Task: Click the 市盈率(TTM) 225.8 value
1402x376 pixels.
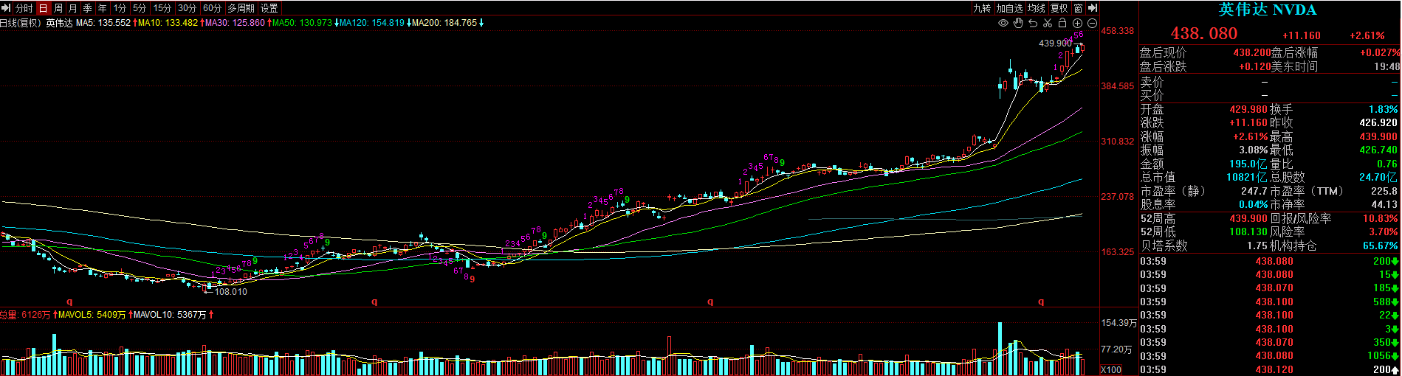Action: 1384,191
